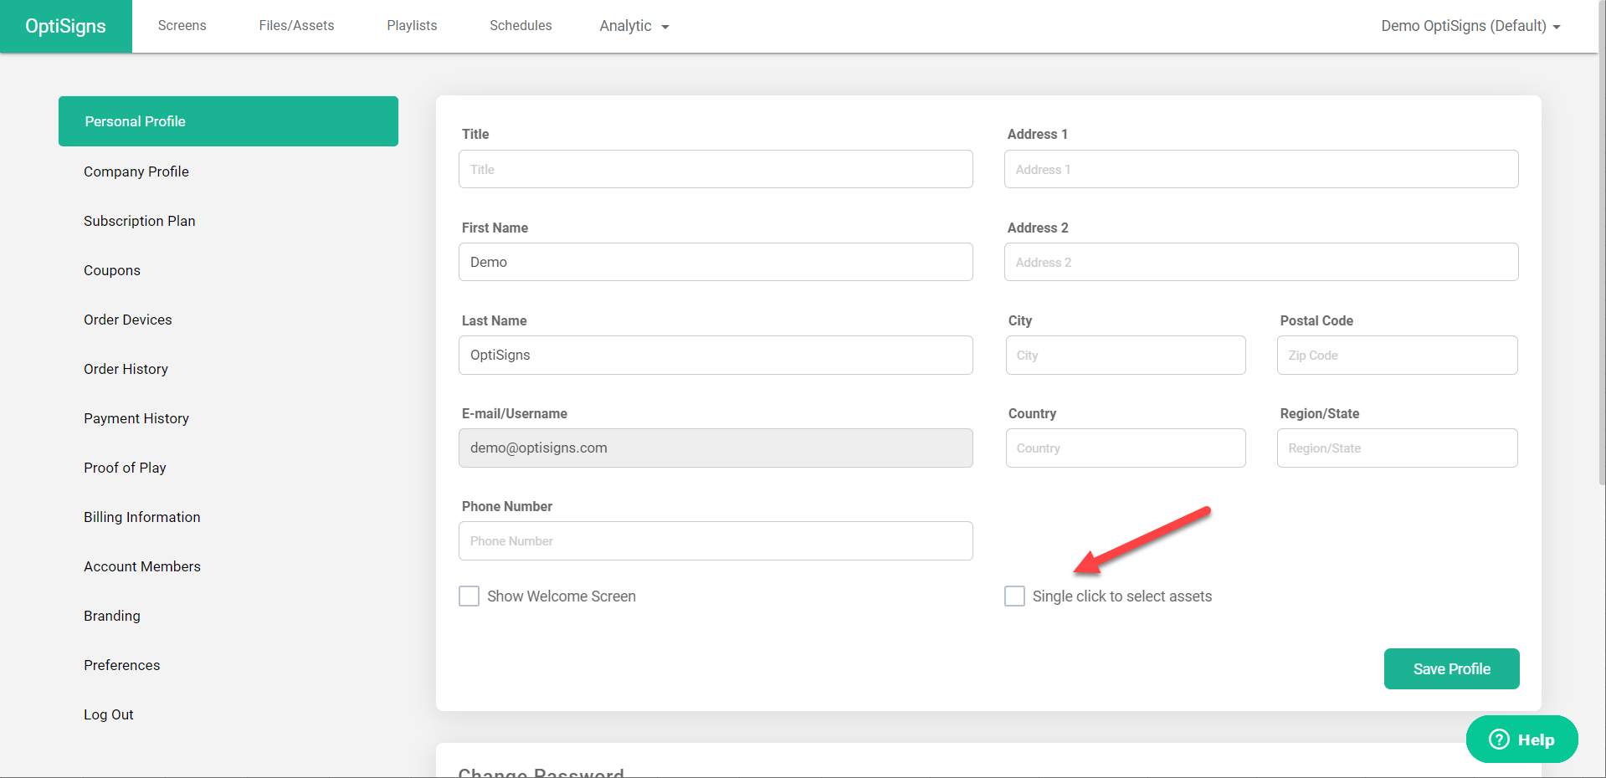
Task: Open Branding settings
Action: pyautogui.click(x=111, y=616)
